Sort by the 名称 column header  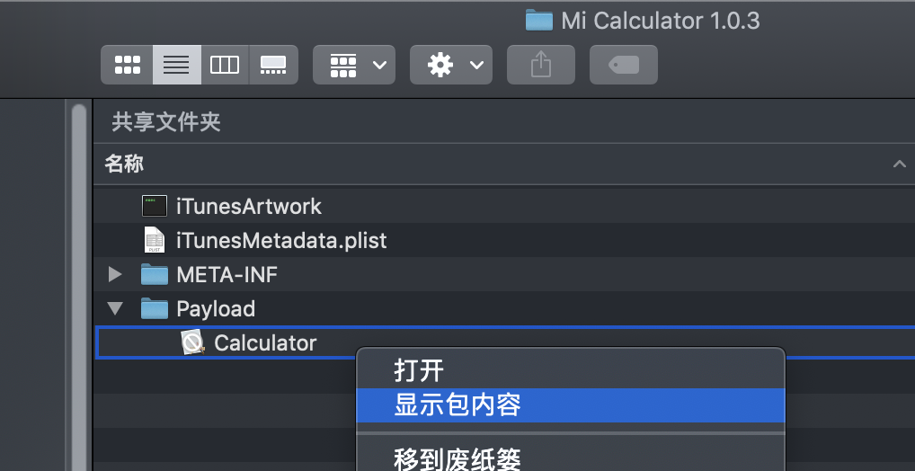tap(125, 164)
